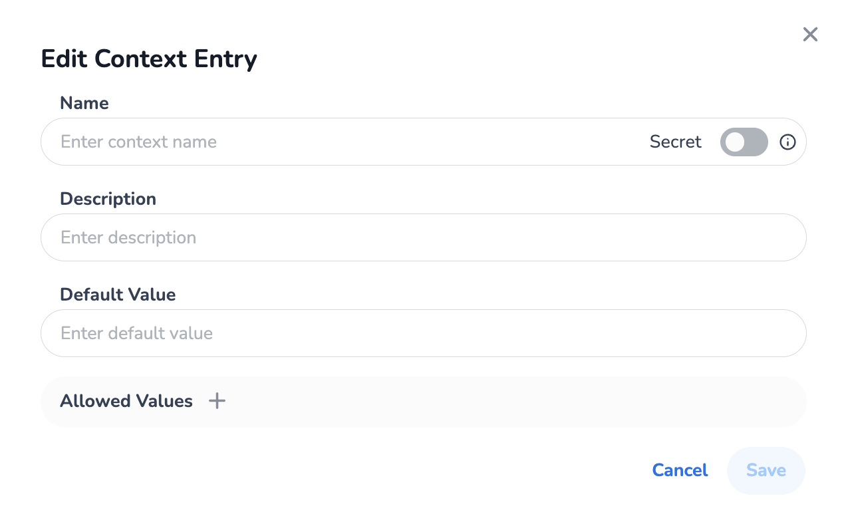Select the Default Value input box

point(423,333)
